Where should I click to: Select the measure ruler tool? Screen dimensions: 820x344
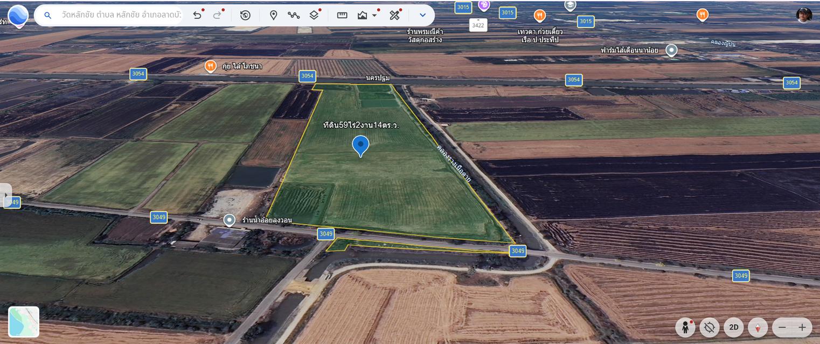(x=342, y=15)
